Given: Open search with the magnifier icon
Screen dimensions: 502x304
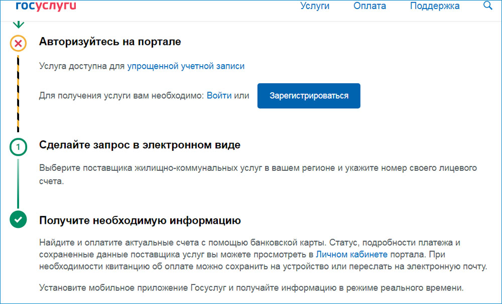Looking at the screenshot, I should (x=487, y=6).
